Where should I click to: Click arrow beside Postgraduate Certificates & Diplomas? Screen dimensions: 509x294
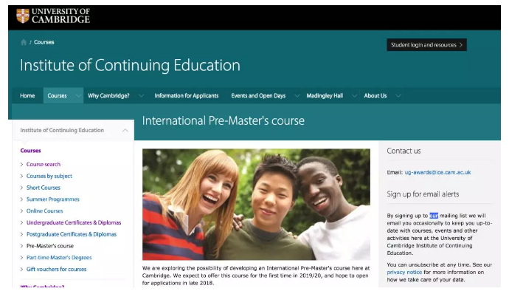click(21, 234)
